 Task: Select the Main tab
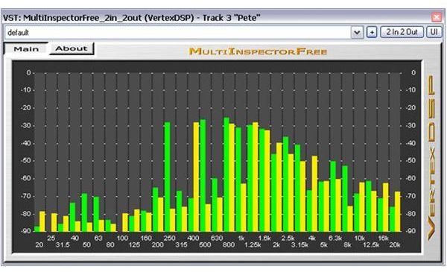coord(26,49)
